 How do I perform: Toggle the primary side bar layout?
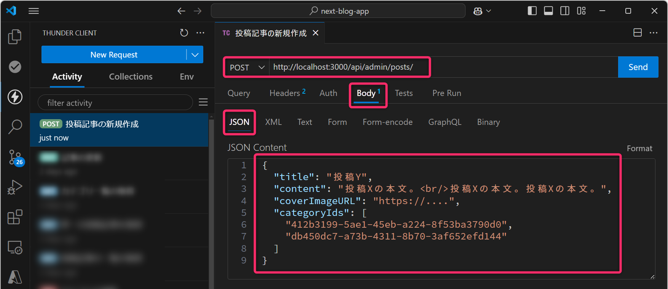pyautogui.click(x=532, y=11)
